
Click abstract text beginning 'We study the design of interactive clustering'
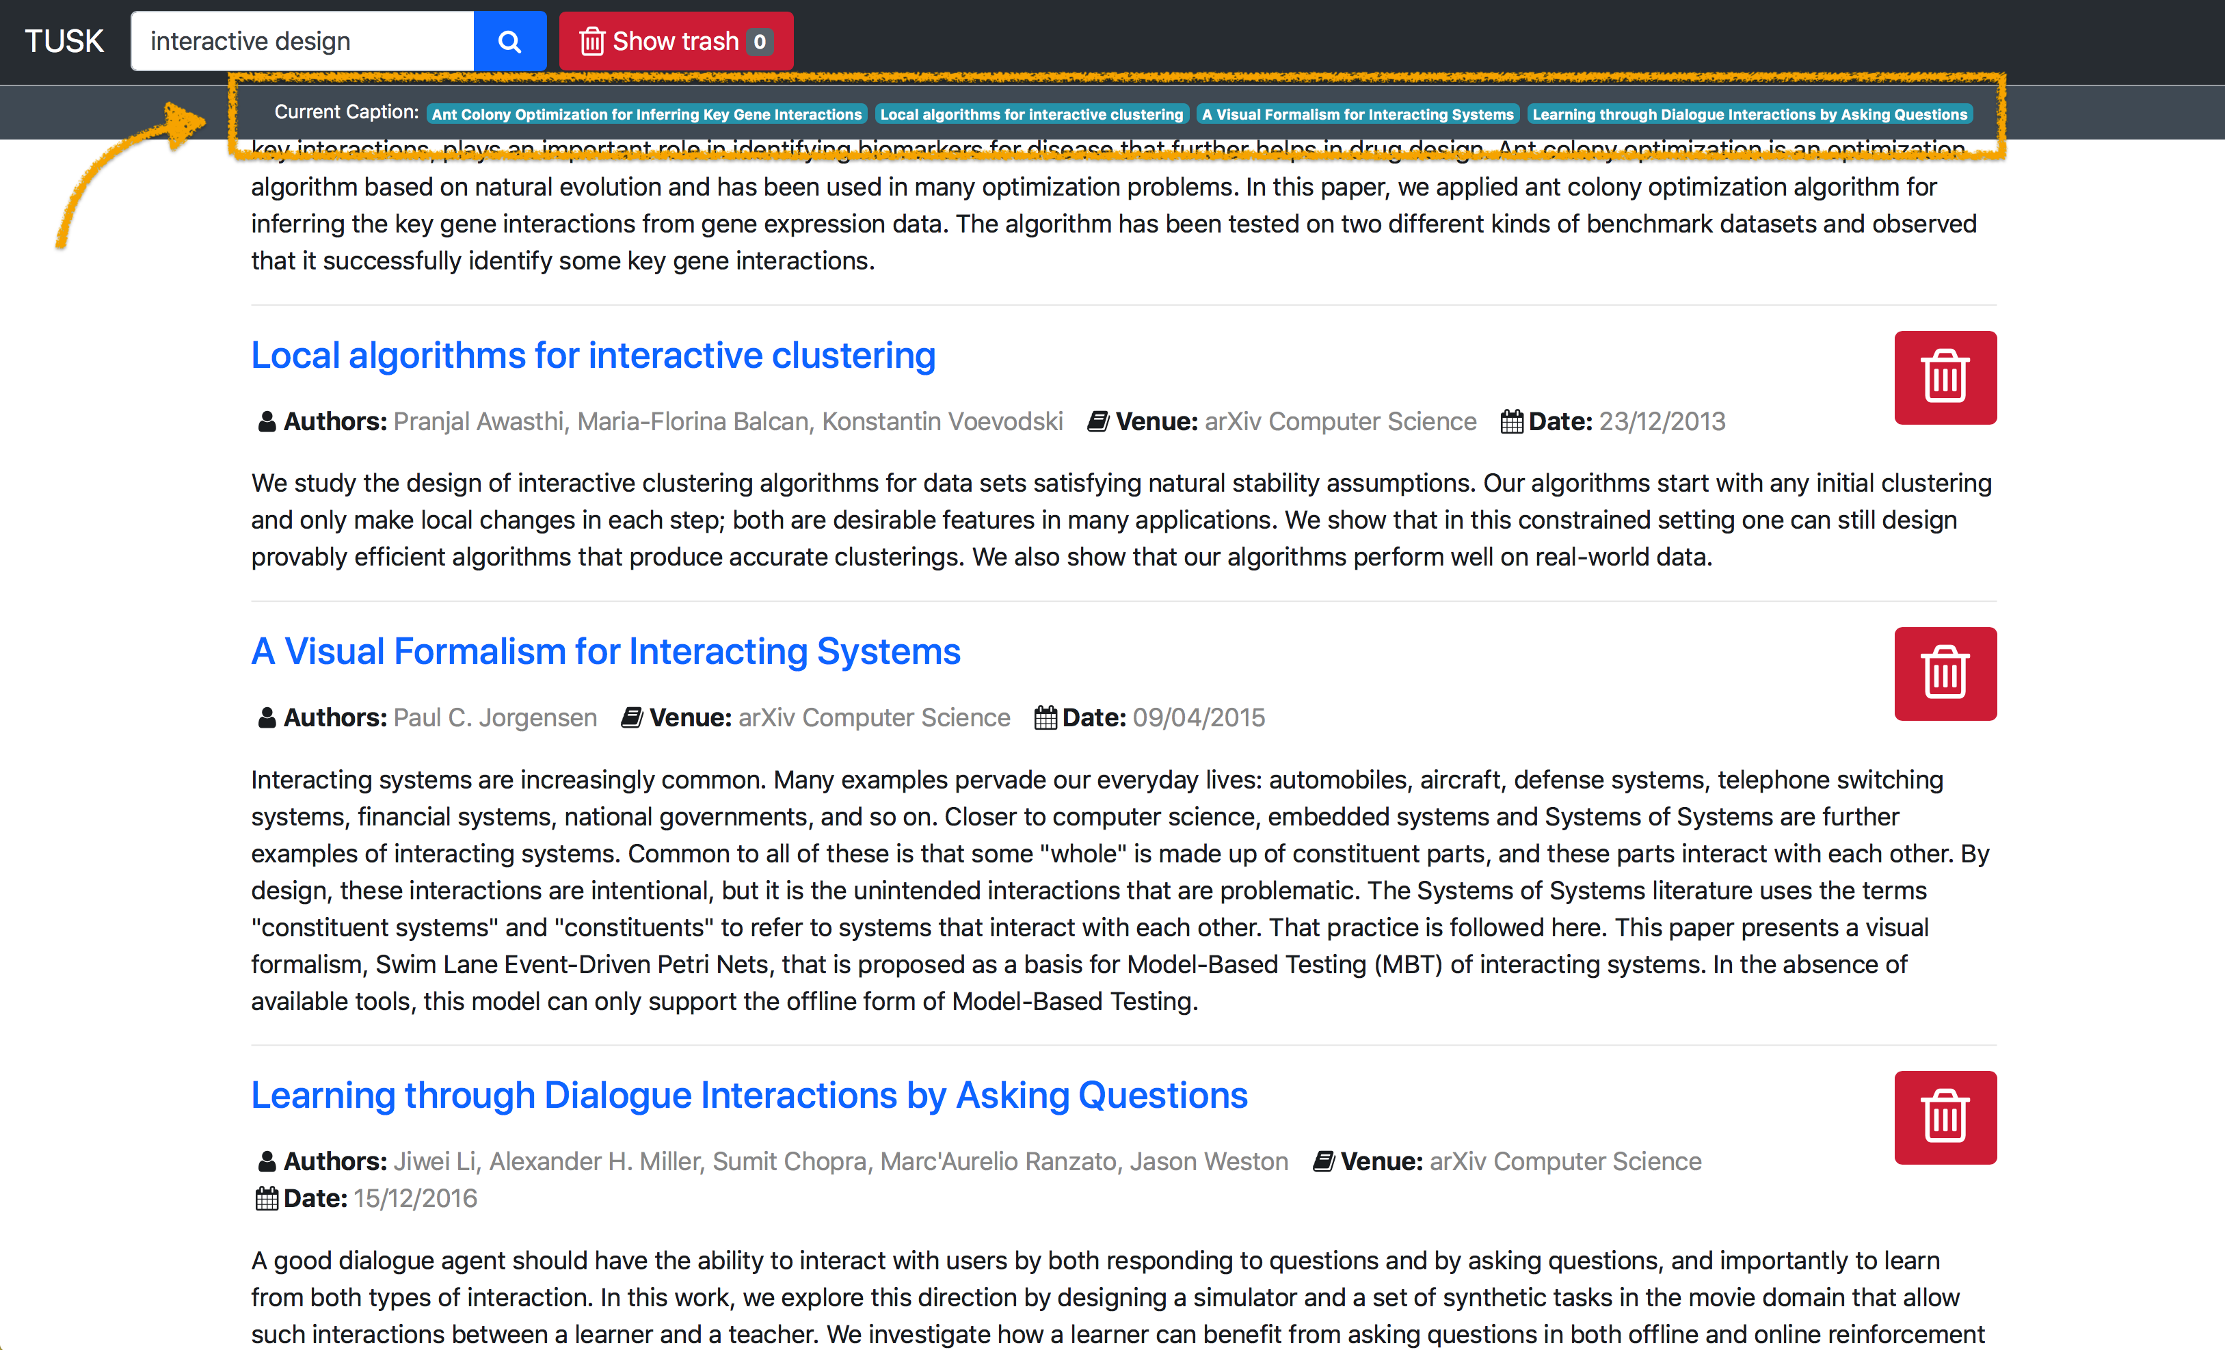1121,520
